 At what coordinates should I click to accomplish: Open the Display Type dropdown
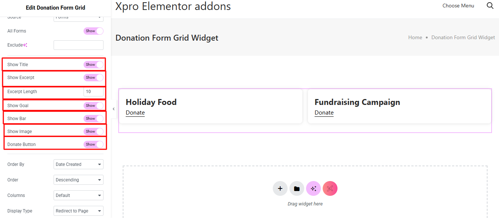click(78, 211)
